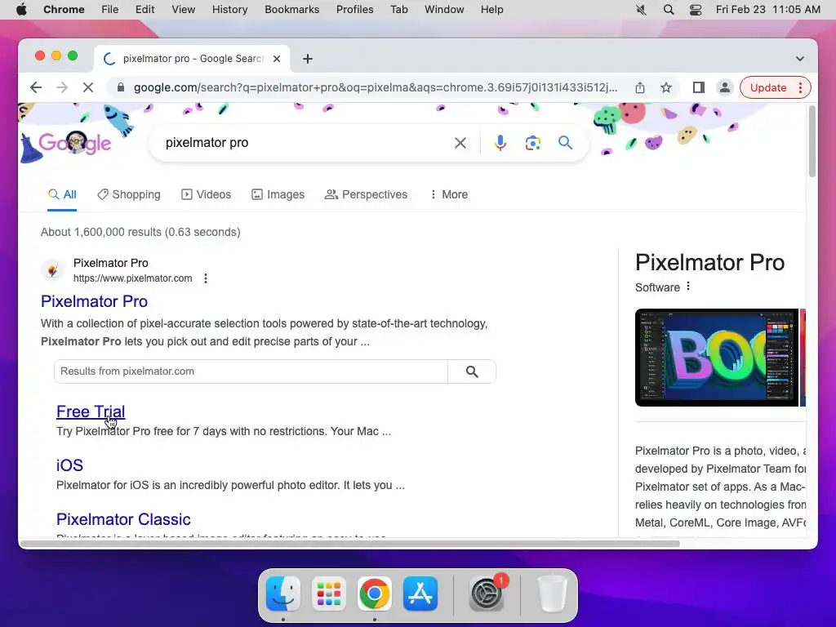Open the Profiles menu
Viewport: 836px width, 627px height.
(x=354, y=10)
